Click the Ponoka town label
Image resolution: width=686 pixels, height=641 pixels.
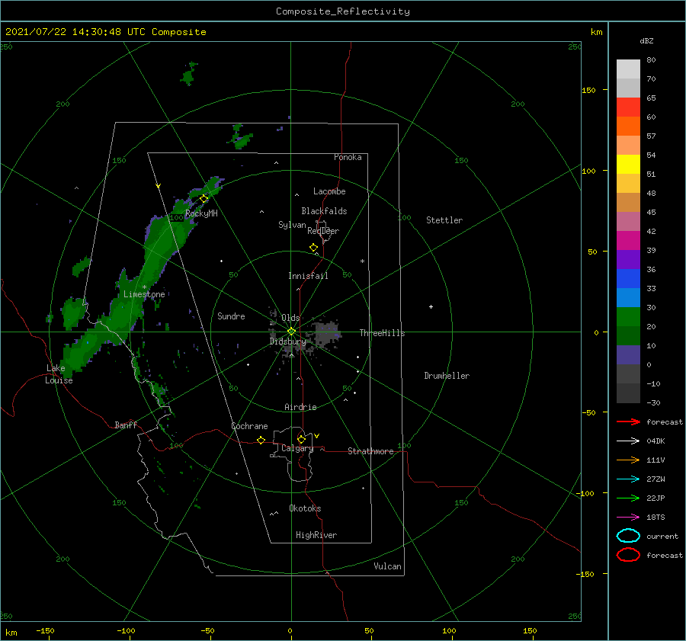point(348,157)
